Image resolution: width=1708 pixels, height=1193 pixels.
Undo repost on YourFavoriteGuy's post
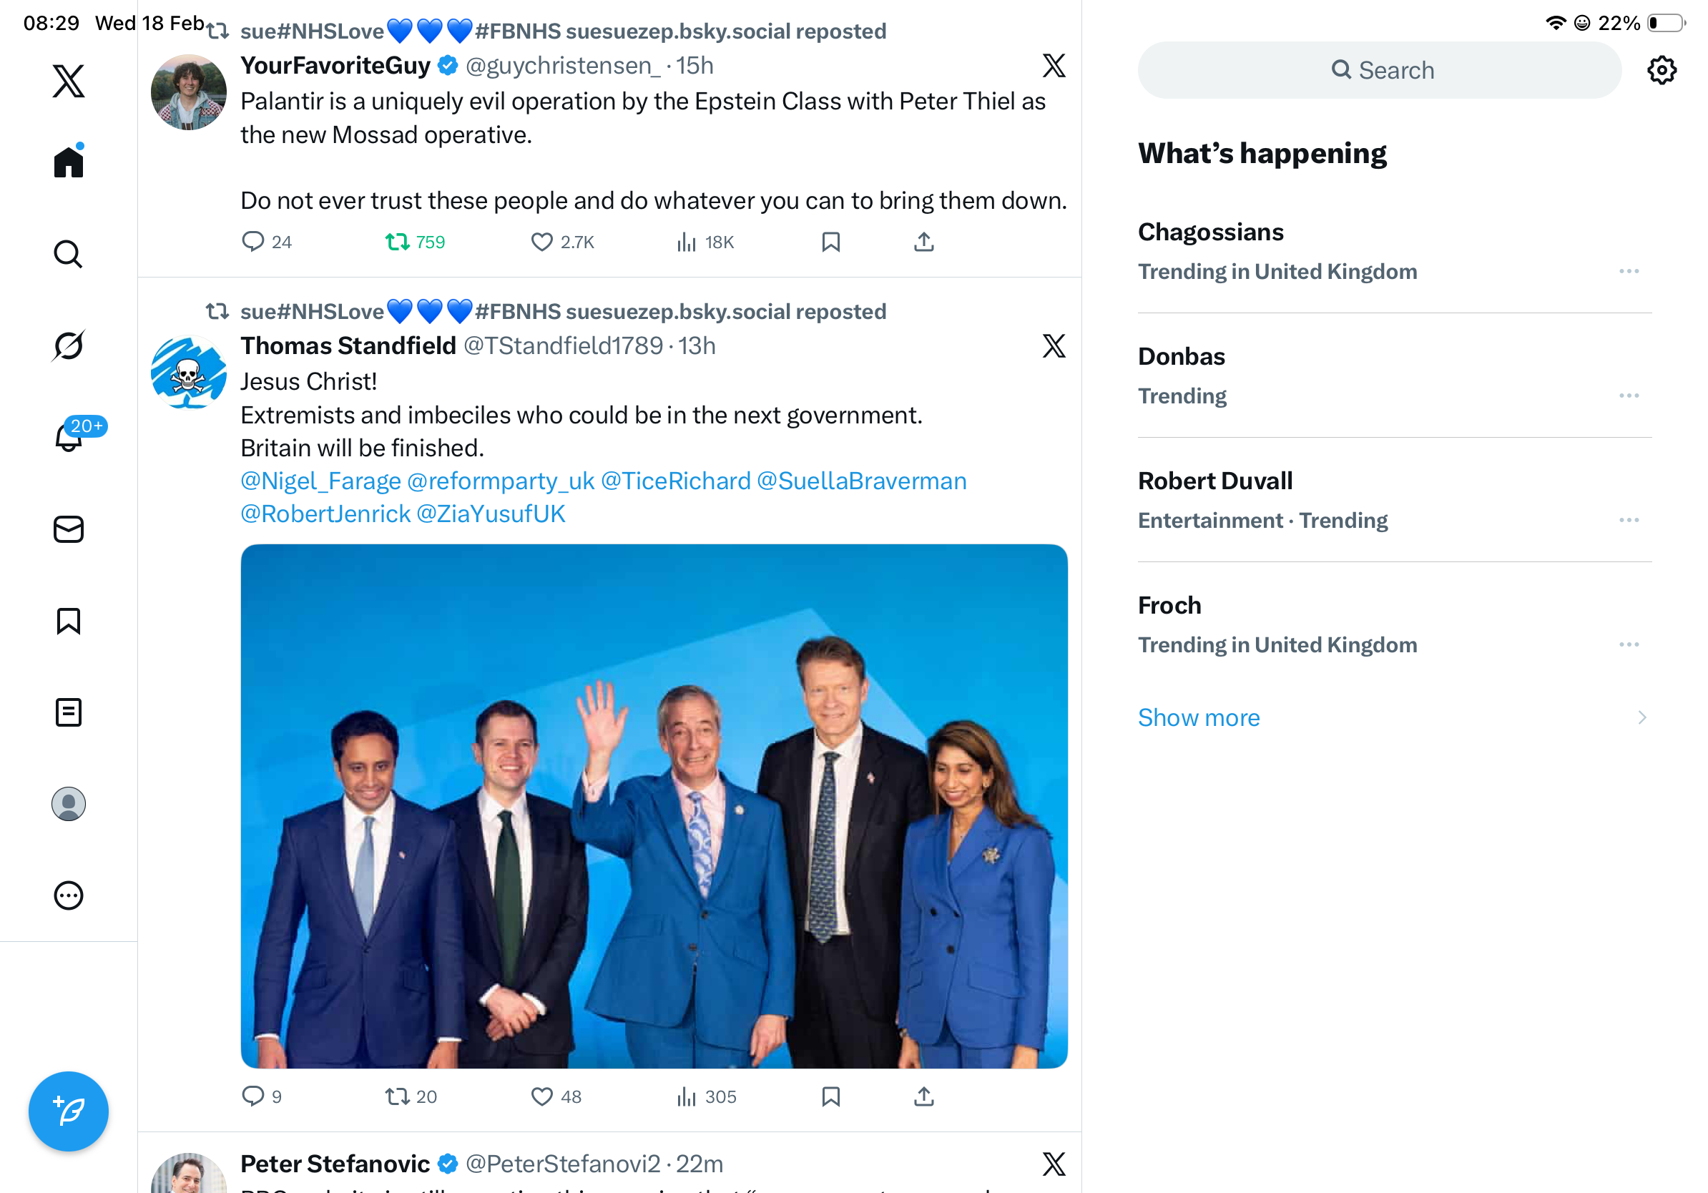(x=398, y=242)
